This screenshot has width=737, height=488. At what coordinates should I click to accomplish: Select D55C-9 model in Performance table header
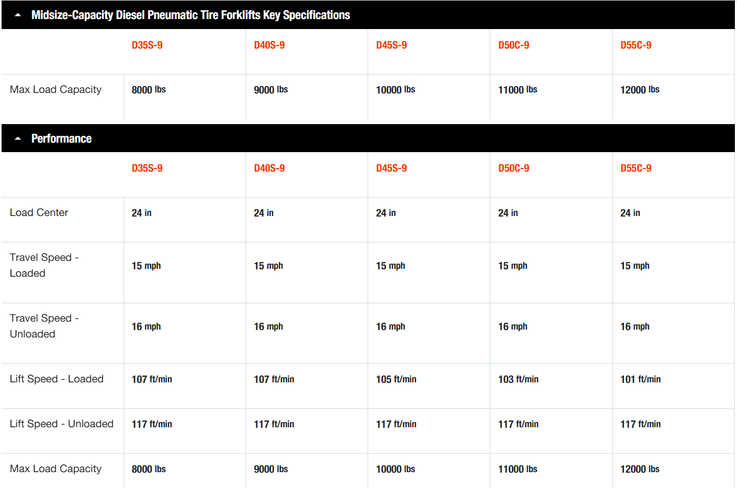(636, 168)
